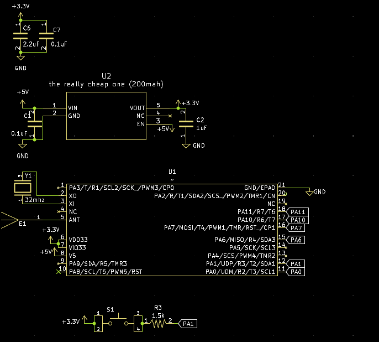Select the C1 capacitor symbol
The image size is (379, 342).
point(35,123)
